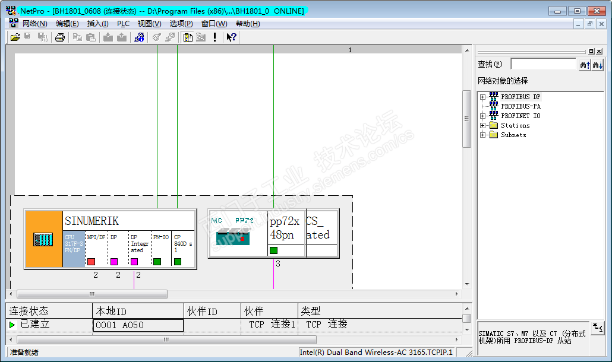Image resolution: width=612 pixels, height=362 pixels.
Task: Expand the Subnets folder node
Action: click(483, 135)
